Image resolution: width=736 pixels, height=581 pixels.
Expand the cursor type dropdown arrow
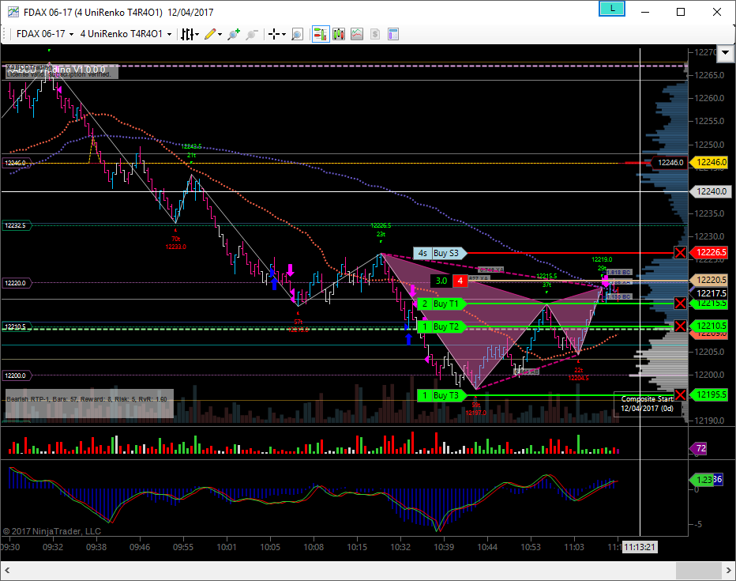pyautogui.click(x=284, y=34)
